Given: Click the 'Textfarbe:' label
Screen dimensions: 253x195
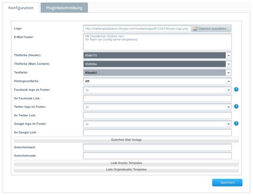Looking at the screenshot, I should 21,73.
